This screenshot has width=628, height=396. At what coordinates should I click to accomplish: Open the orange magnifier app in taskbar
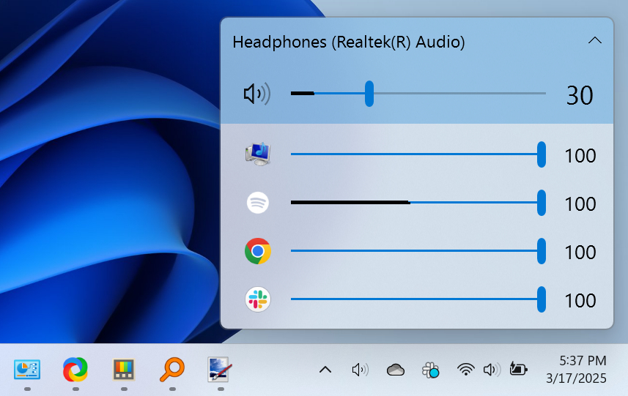[172, 370]
